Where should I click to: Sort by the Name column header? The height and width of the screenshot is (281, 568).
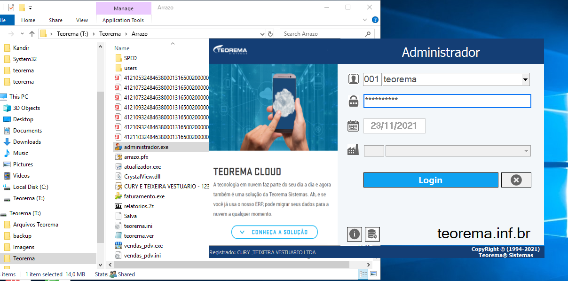[x=122, y=48]
